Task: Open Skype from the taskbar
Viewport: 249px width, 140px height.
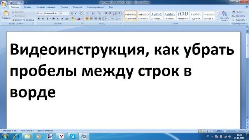Action: pos(73,136)
